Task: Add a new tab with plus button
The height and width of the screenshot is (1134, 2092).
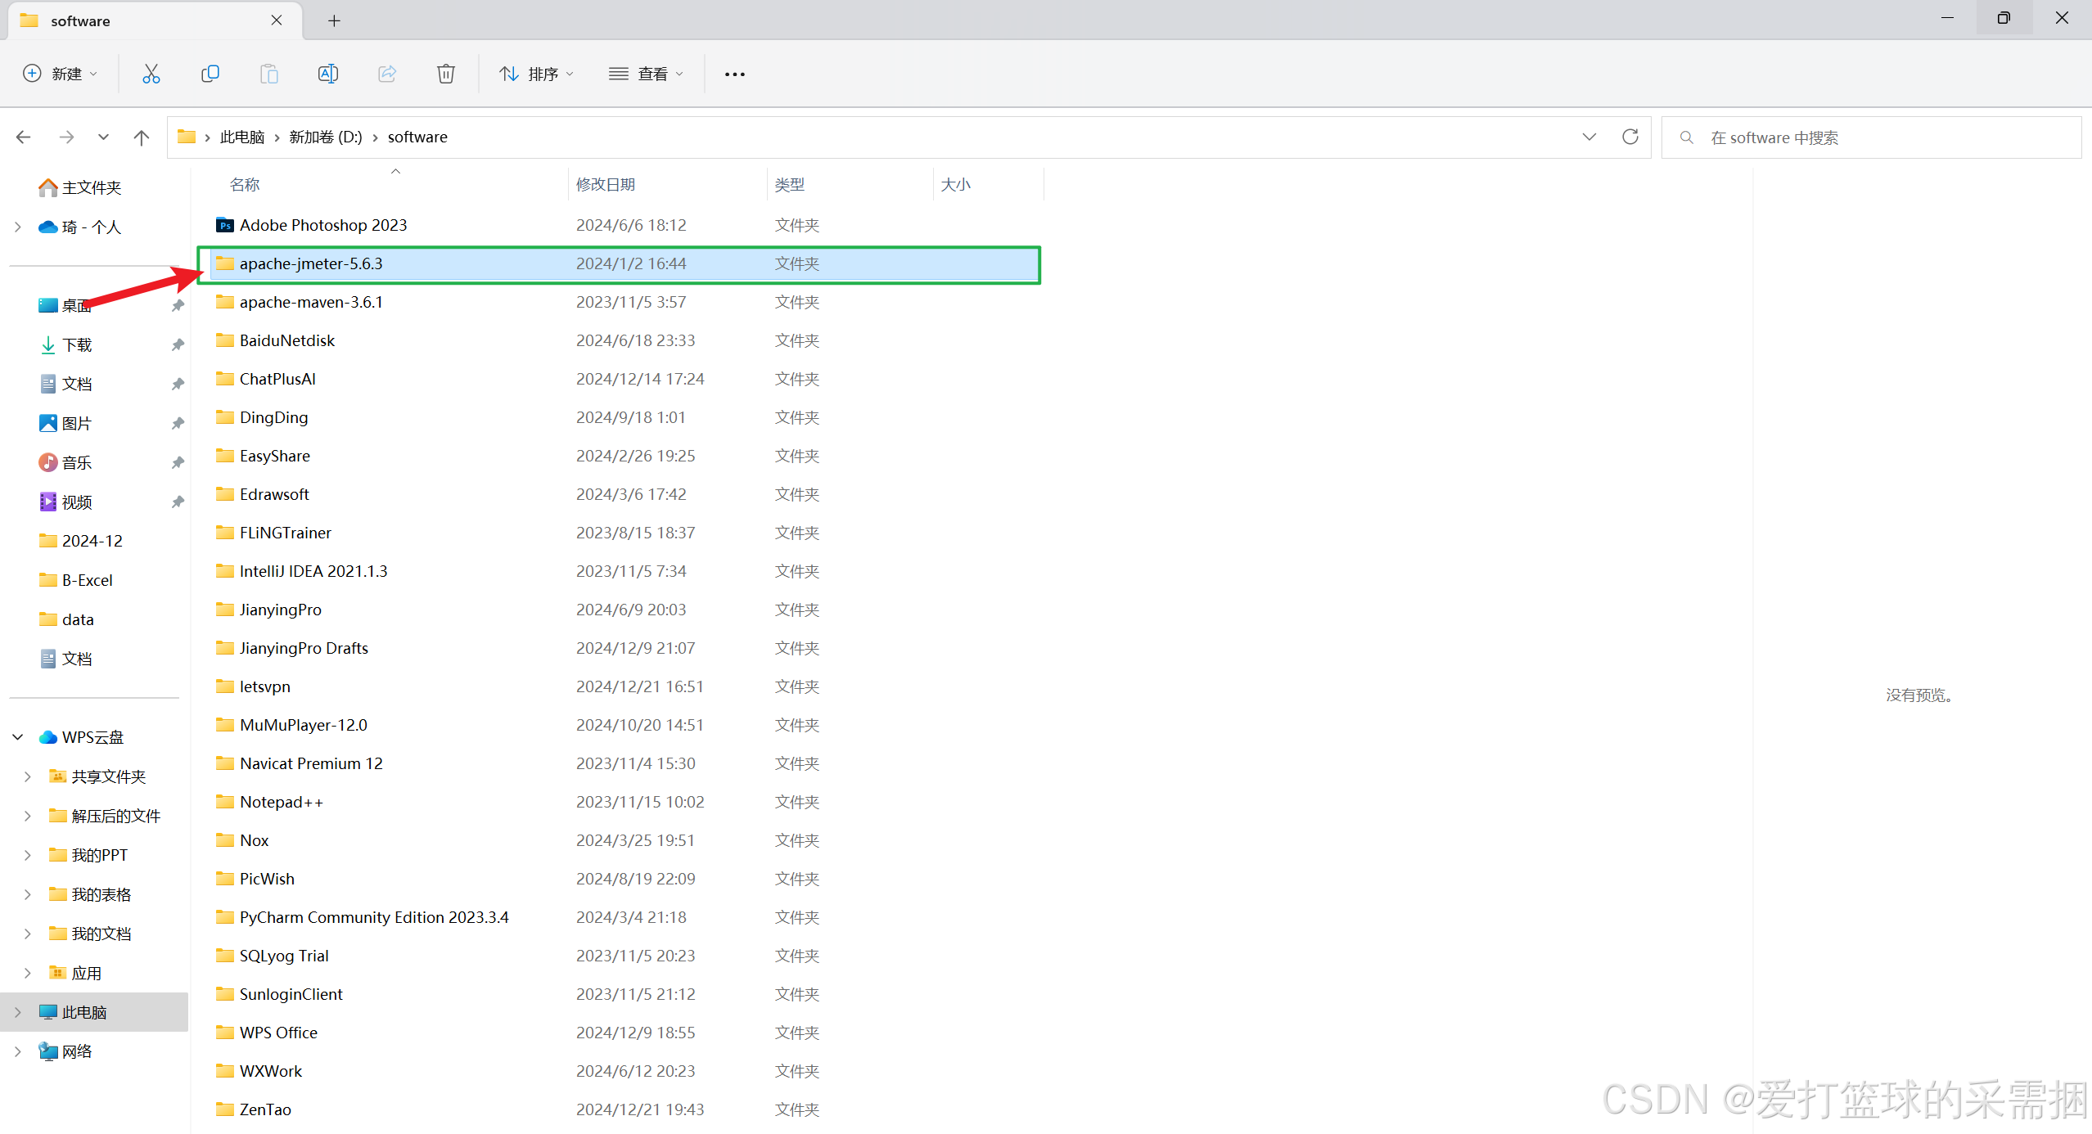Action: click(x=334, y=20)
